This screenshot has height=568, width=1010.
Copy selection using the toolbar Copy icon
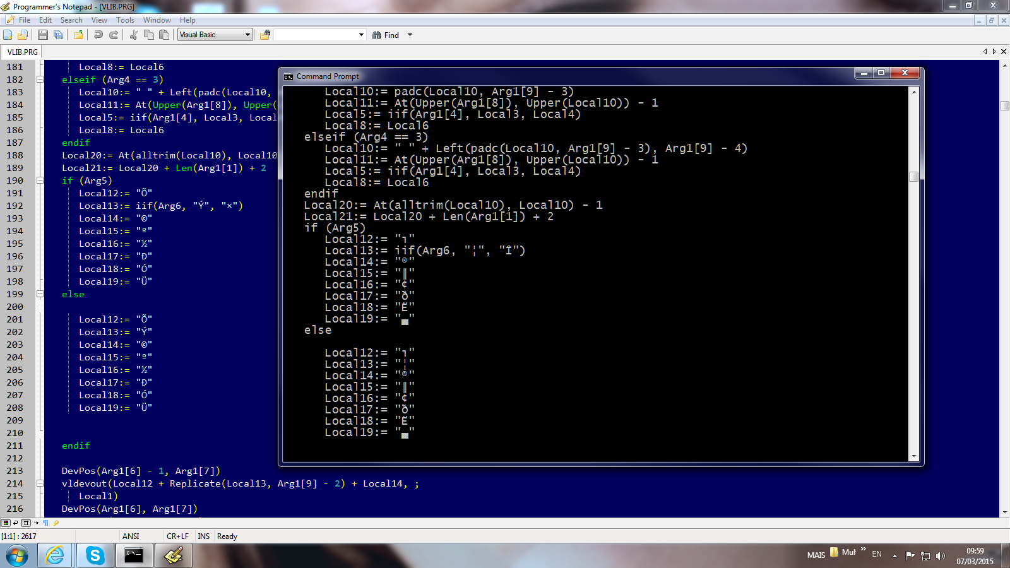pyautogui.click(x=149, y=35)
